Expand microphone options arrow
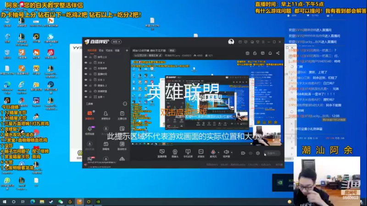367x206 pixels. tap(219, 152)
